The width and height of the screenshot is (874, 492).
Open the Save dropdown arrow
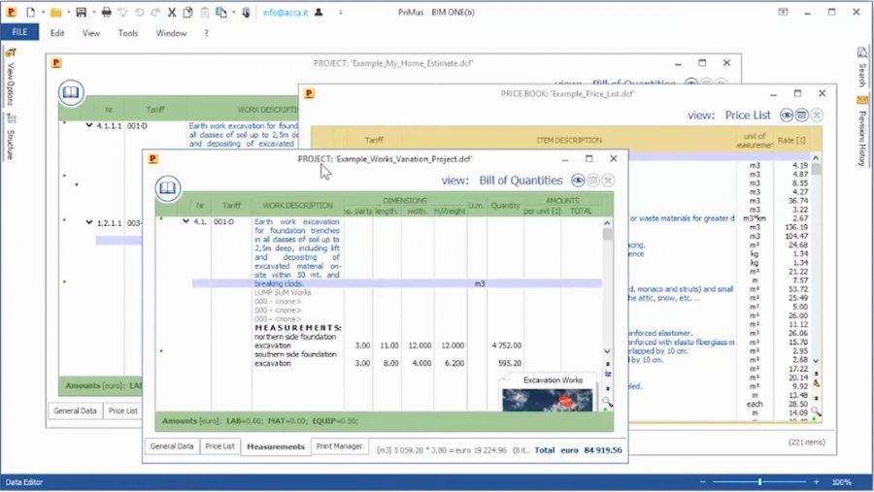[93, 12]
